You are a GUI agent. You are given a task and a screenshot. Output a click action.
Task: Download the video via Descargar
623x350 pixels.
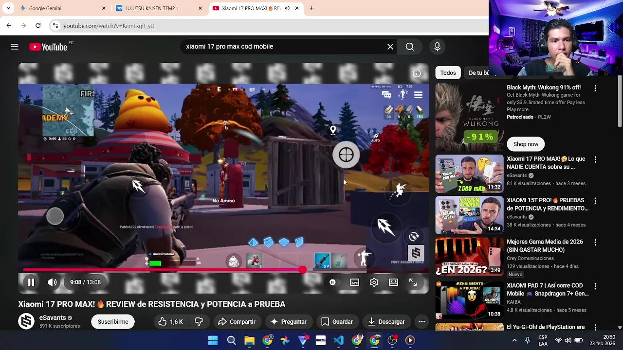pos(386,321)
